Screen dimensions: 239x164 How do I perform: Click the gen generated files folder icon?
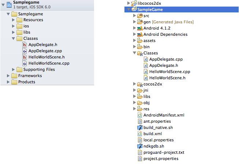[140, 22]
